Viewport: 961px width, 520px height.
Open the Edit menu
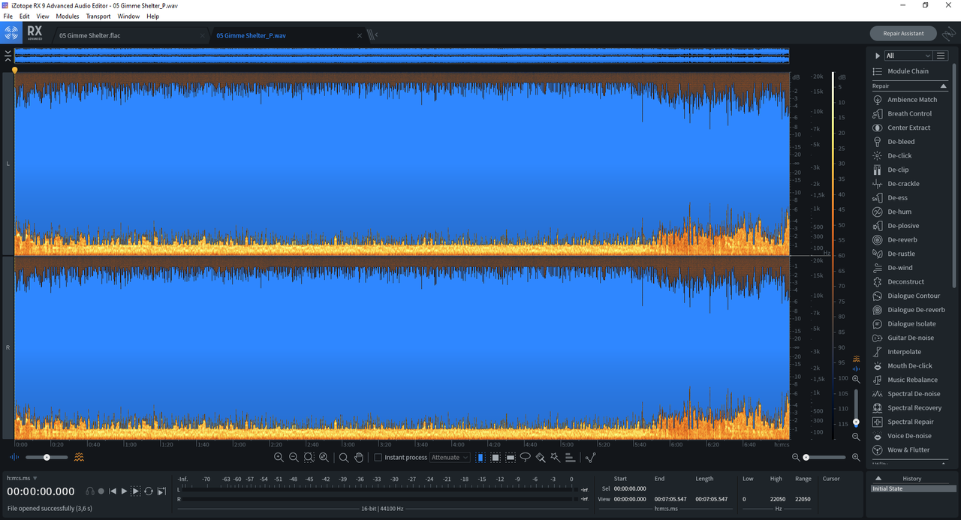pyautogui.click(x=25, y=16)
